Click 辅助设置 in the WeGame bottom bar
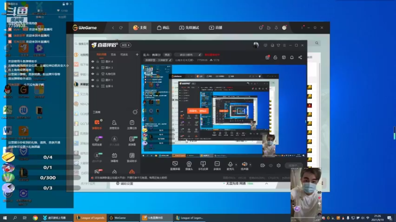The width and height of the screenshot is (396, 222). tap(124, 184)
